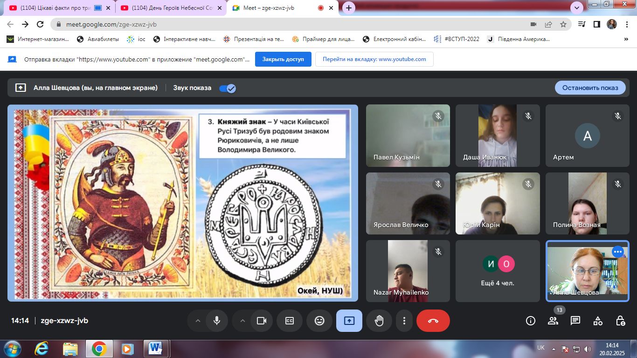
Task: Open a new browser tab
Action: (x=349, y=8)
